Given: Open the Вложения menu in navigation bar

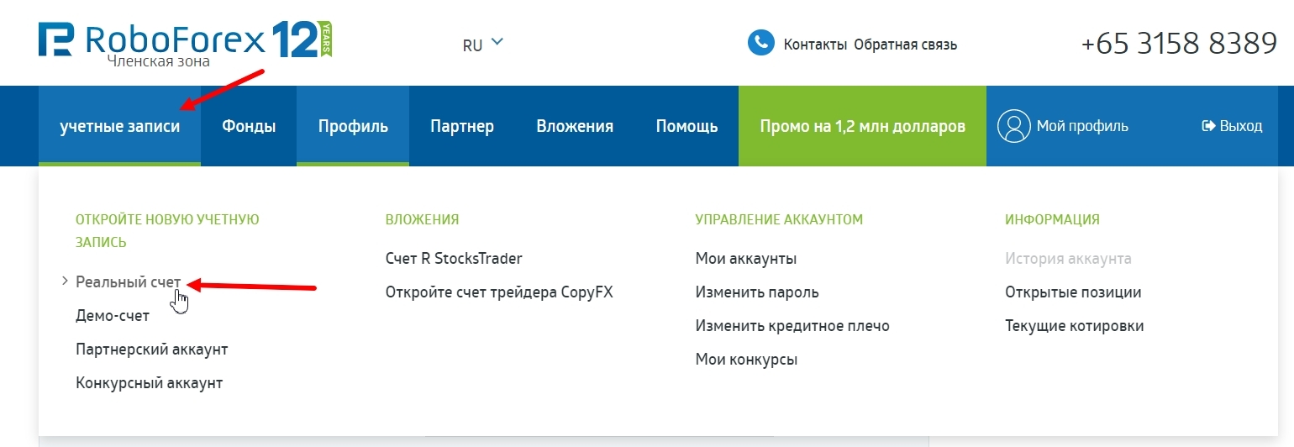Looking at the screenshot, I should (575, 126).
